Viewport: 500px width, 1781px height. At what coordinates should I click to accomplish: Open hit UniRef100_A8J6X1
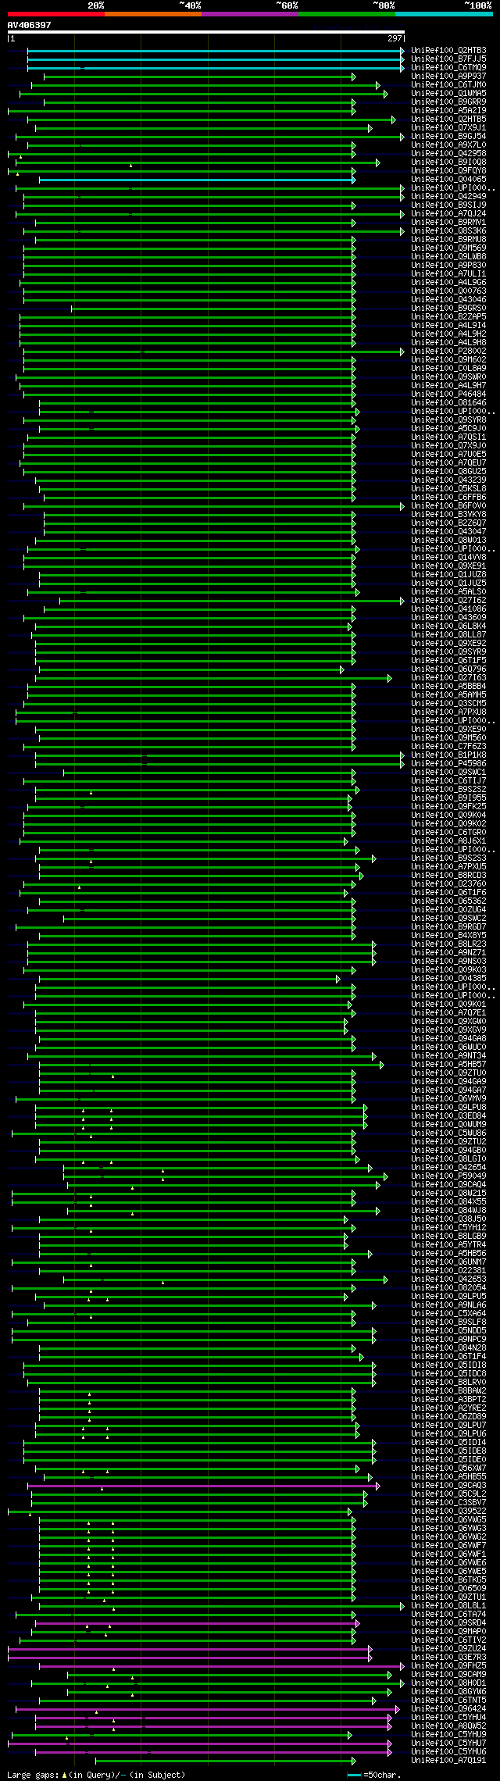point(448,841)
